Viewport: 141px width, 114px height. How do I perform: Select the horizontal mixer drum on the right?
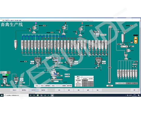[x=124, y=46]
